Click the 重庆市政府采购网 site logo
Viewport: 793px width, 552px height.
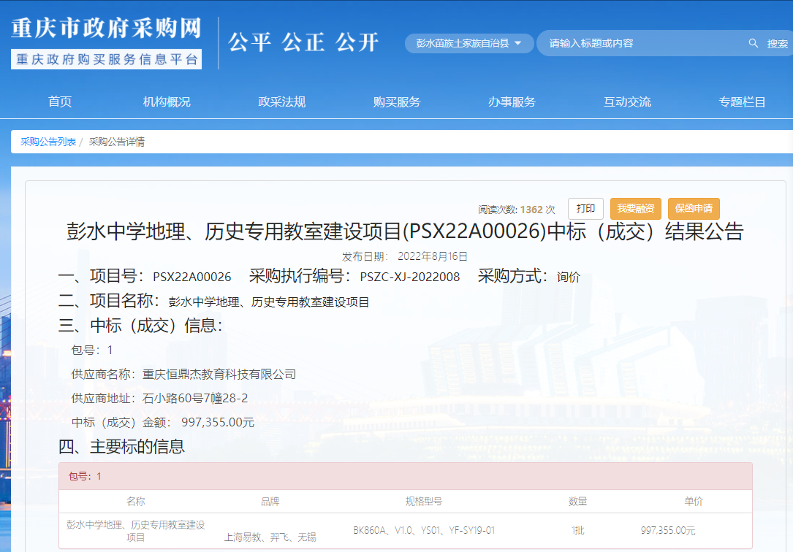click(x=106, y=28)
